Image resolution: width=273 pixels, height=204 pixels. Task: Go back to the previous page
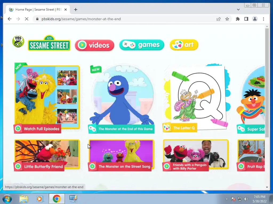pos(10,19)
